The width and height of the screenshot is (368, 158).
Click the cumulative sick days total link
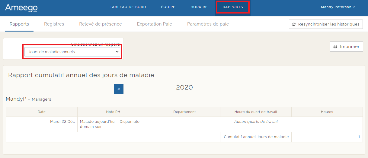point(359,137)
